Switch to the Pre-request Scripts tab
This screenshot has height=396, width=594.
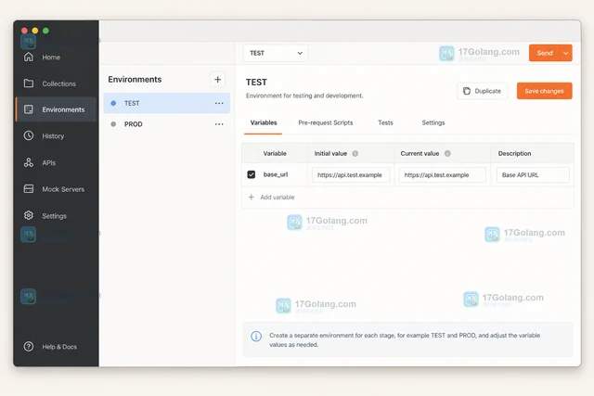[326, 122]
